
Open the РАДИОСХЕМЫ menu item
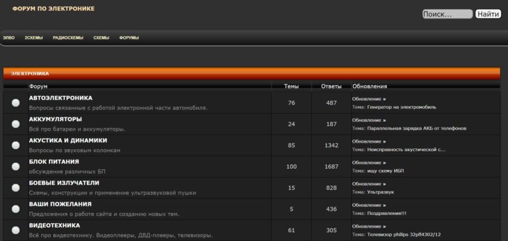pyautogui.click(x=68, y=38)
